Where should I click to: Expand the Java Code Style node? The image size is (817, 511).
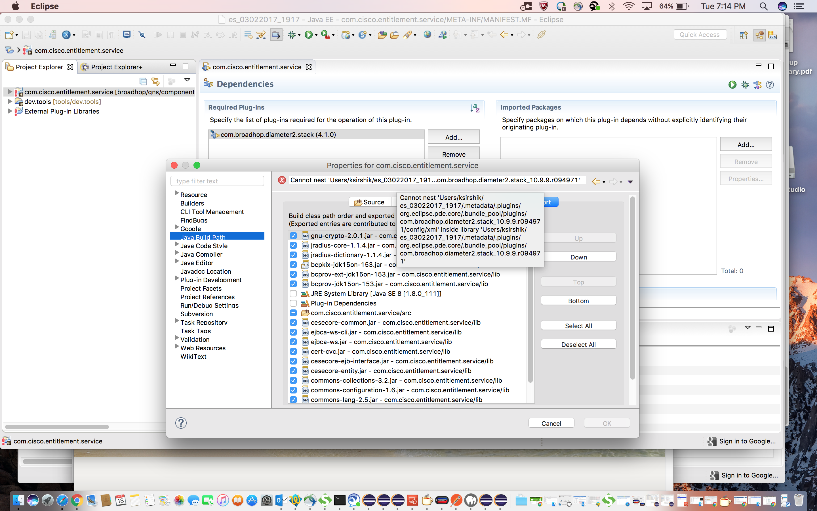[x=176, y=244]
